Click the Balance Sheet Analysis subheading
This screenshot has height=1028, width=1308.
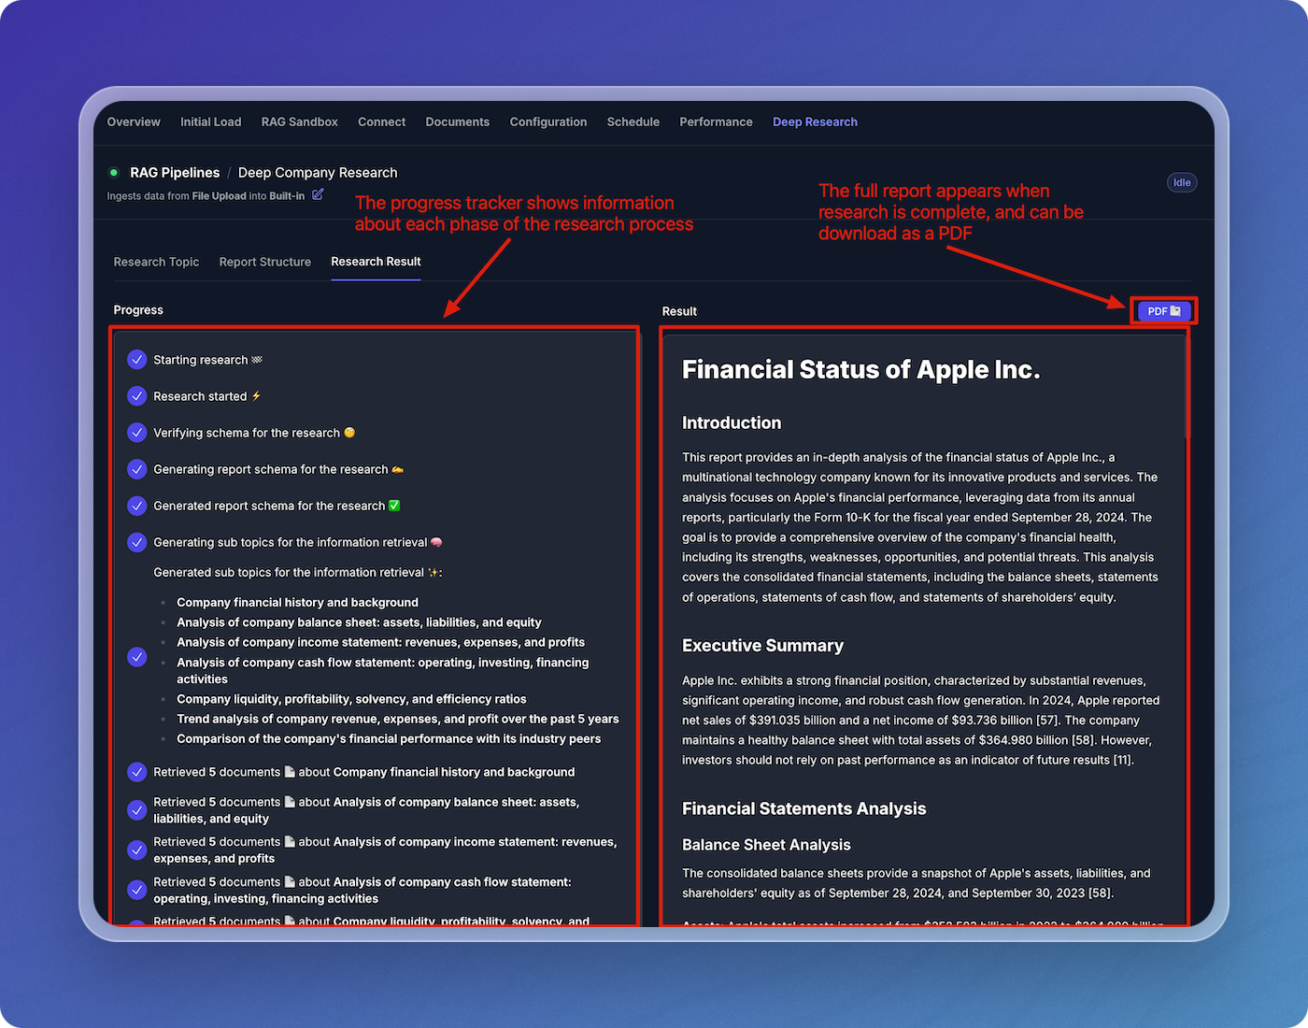click(766, 845)
